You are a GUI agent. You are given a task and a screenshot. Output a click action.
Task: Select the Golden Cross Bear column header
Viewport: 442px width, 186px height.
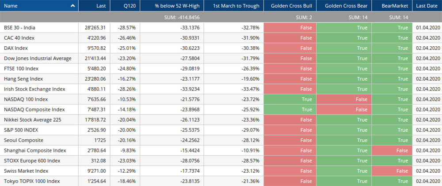pos(344,6)
